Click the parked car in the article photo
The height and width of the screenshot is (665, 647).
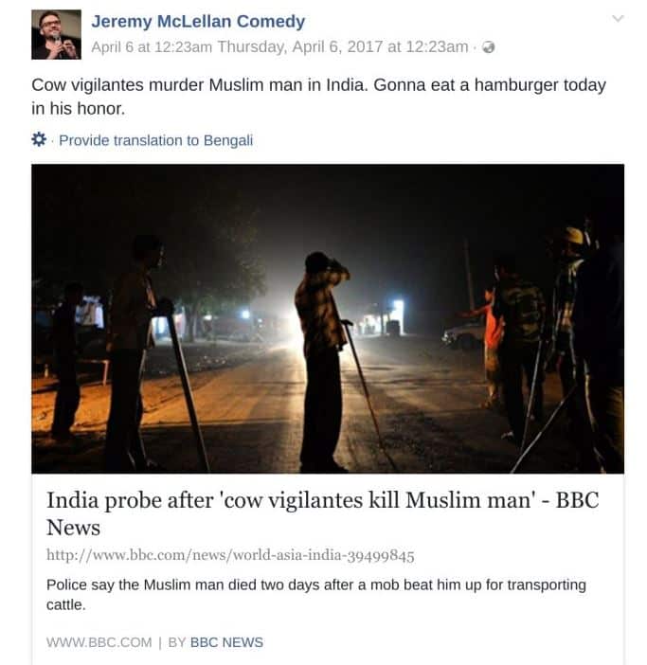pyautogui.click(x=463, y=334)
